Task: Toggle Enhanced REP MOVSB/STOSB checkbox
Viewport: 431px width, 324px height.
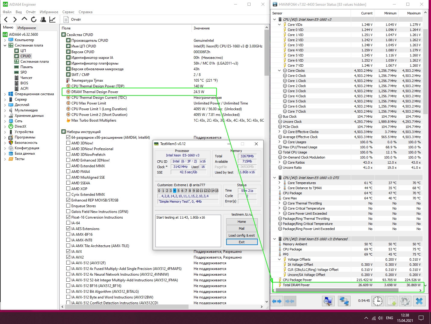Action: pyautogui.click(x=68, y=200)
